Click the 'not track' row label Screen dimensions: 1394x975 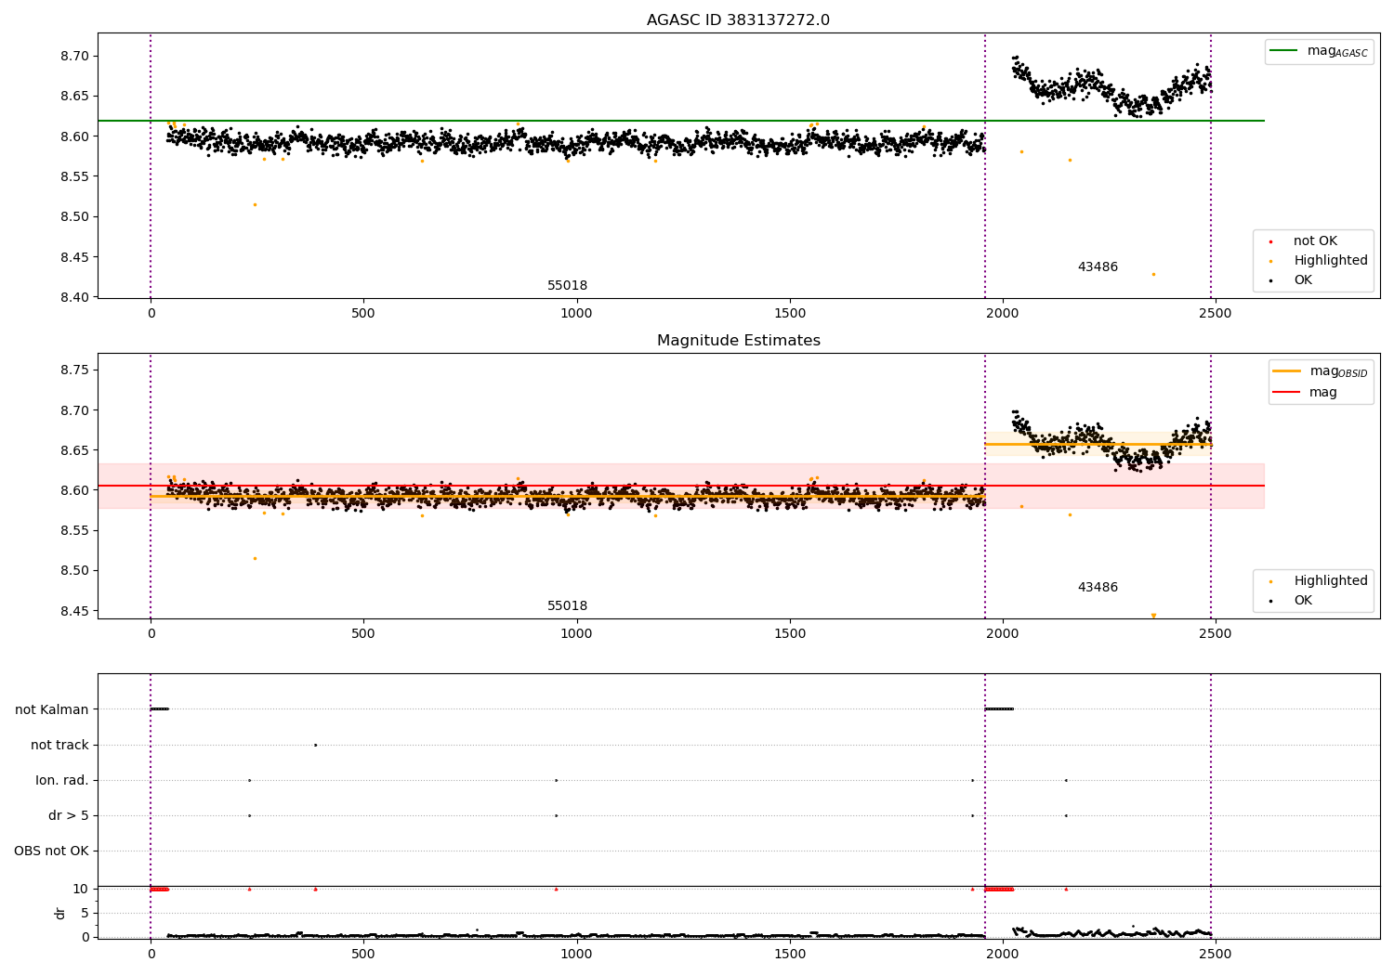tap(59, 745)
